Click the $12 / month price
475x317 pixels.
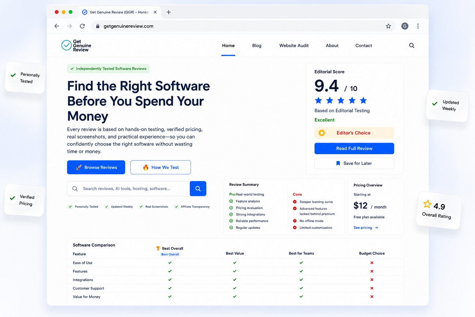coord(370,206)
